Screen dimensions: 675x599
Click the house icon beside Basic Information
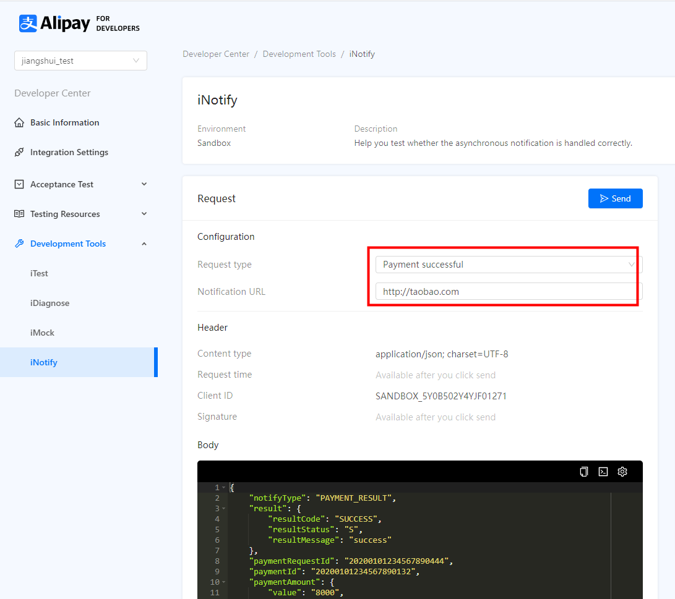pos(19,122)
